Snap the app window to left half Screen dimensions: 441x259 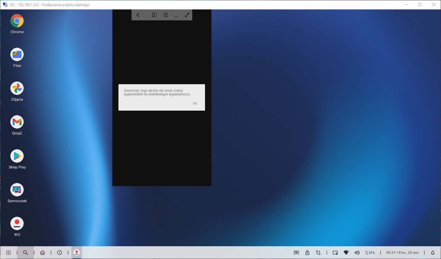[154, 15]
